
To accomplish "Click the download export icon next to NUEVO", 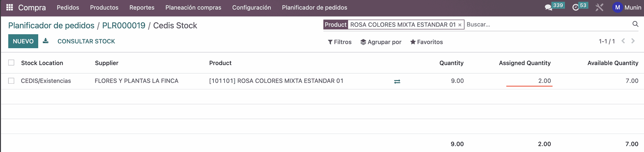I will [46, 41].
